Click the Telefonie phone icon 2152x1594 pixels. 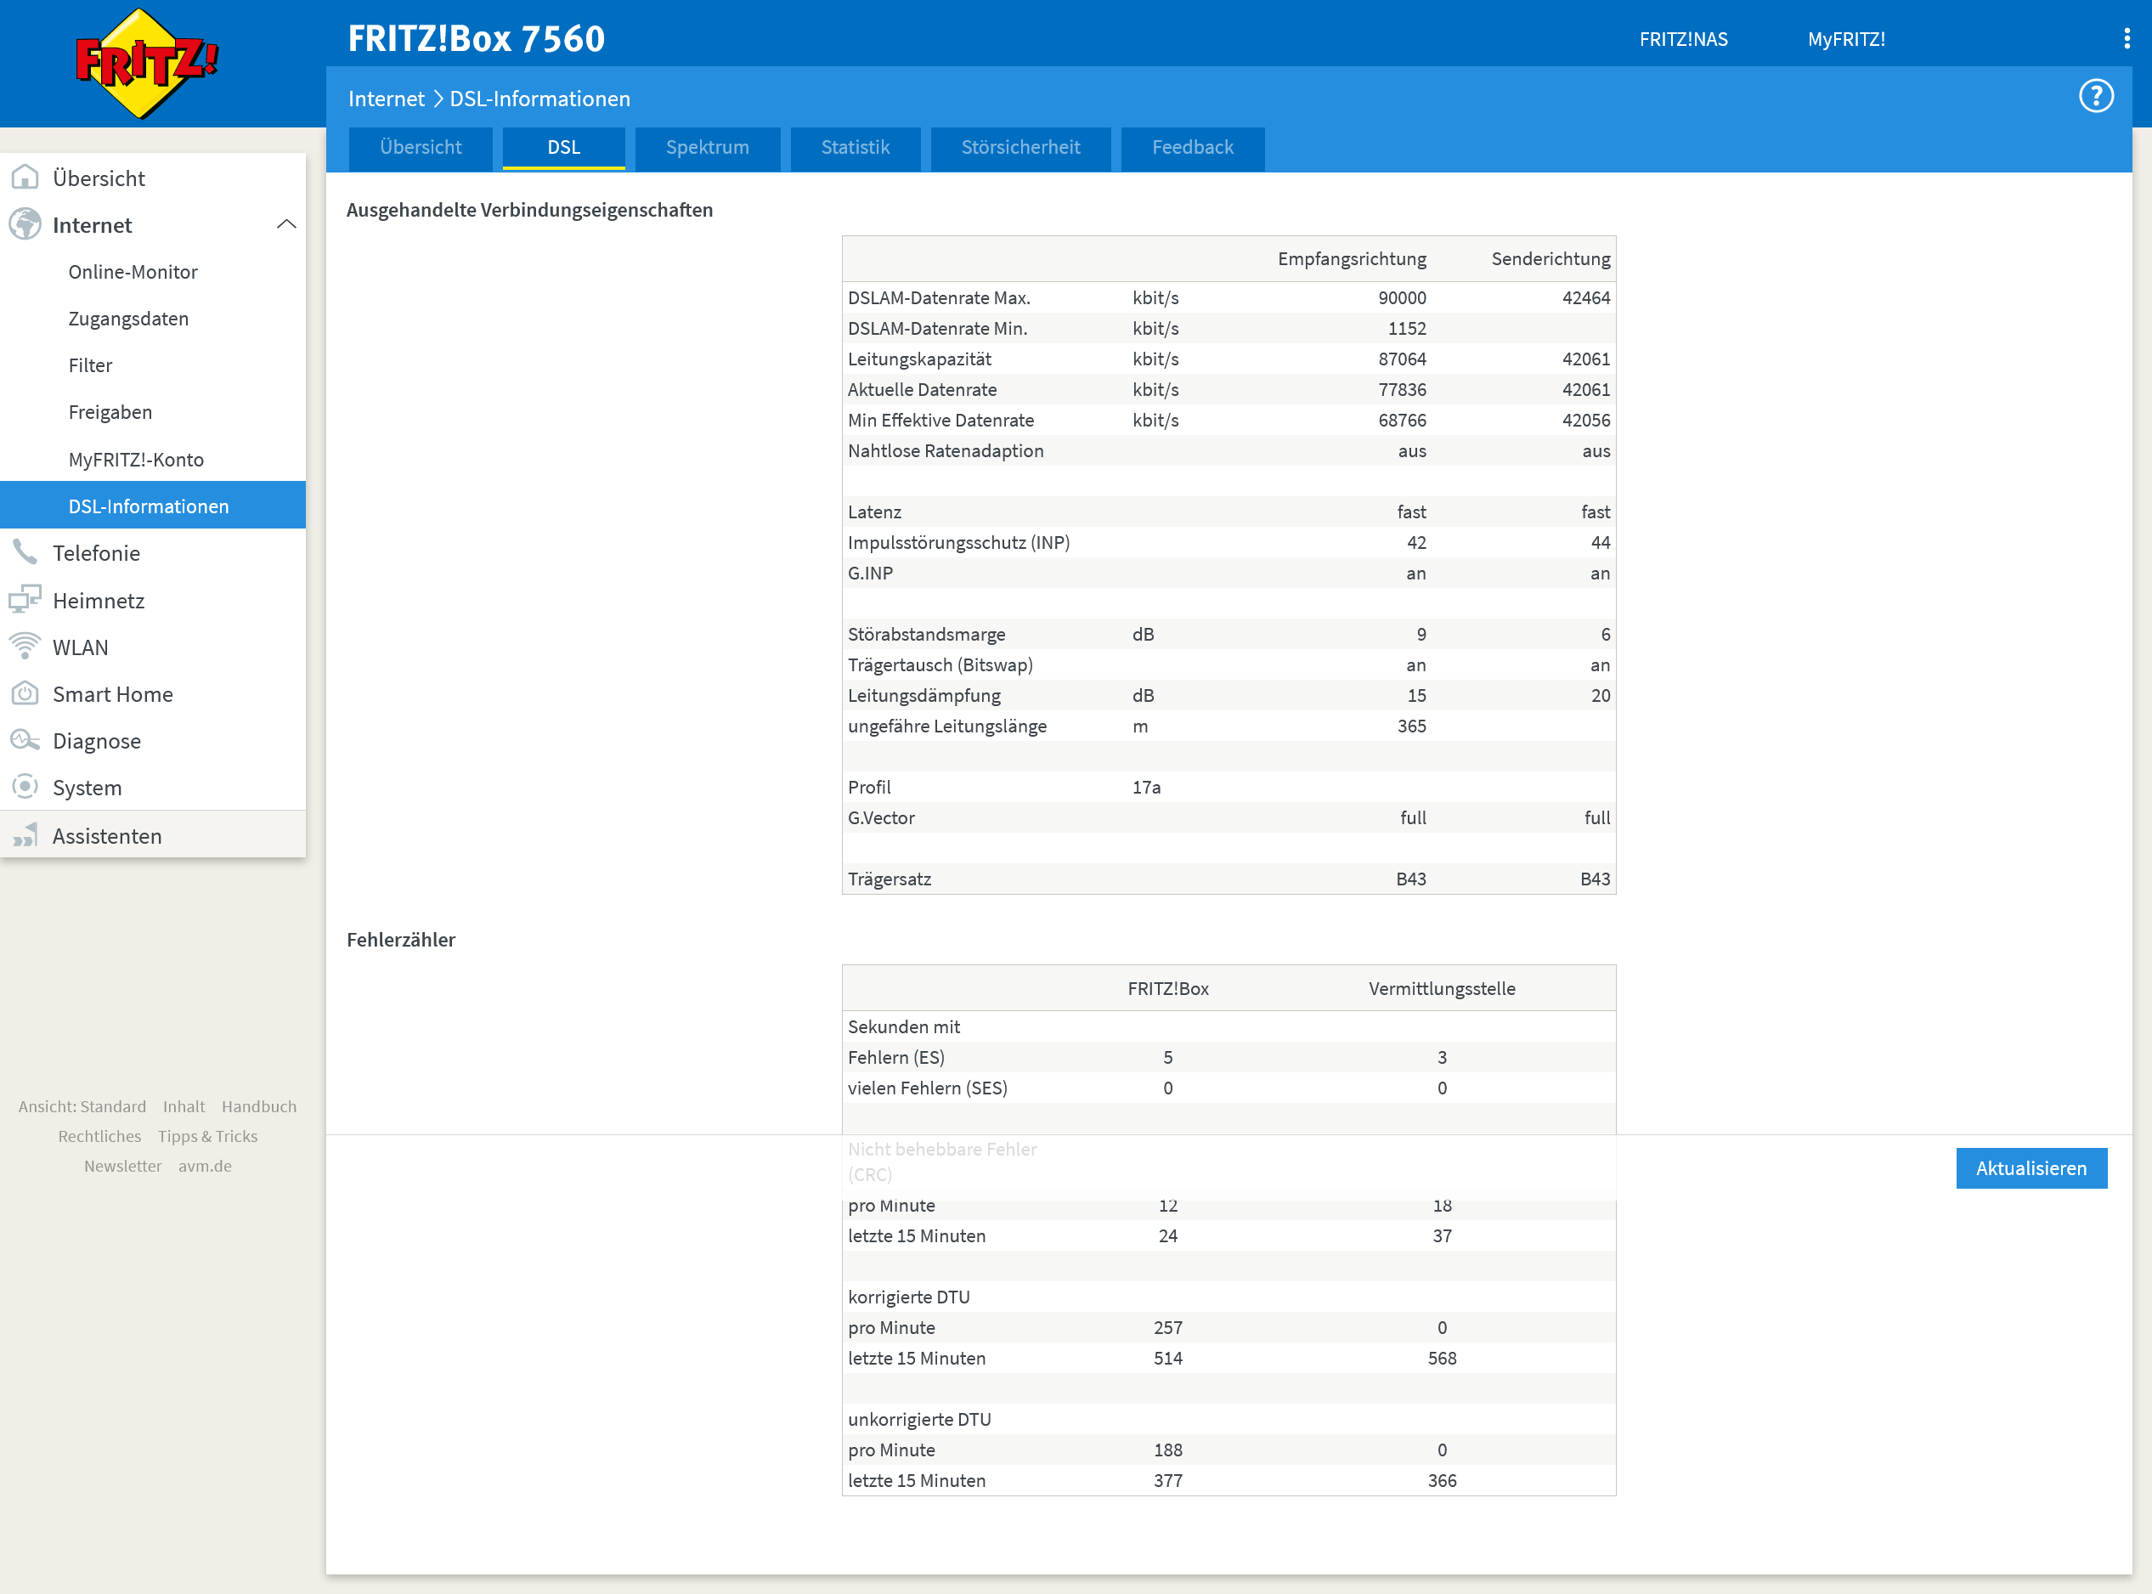coord(25,553)
